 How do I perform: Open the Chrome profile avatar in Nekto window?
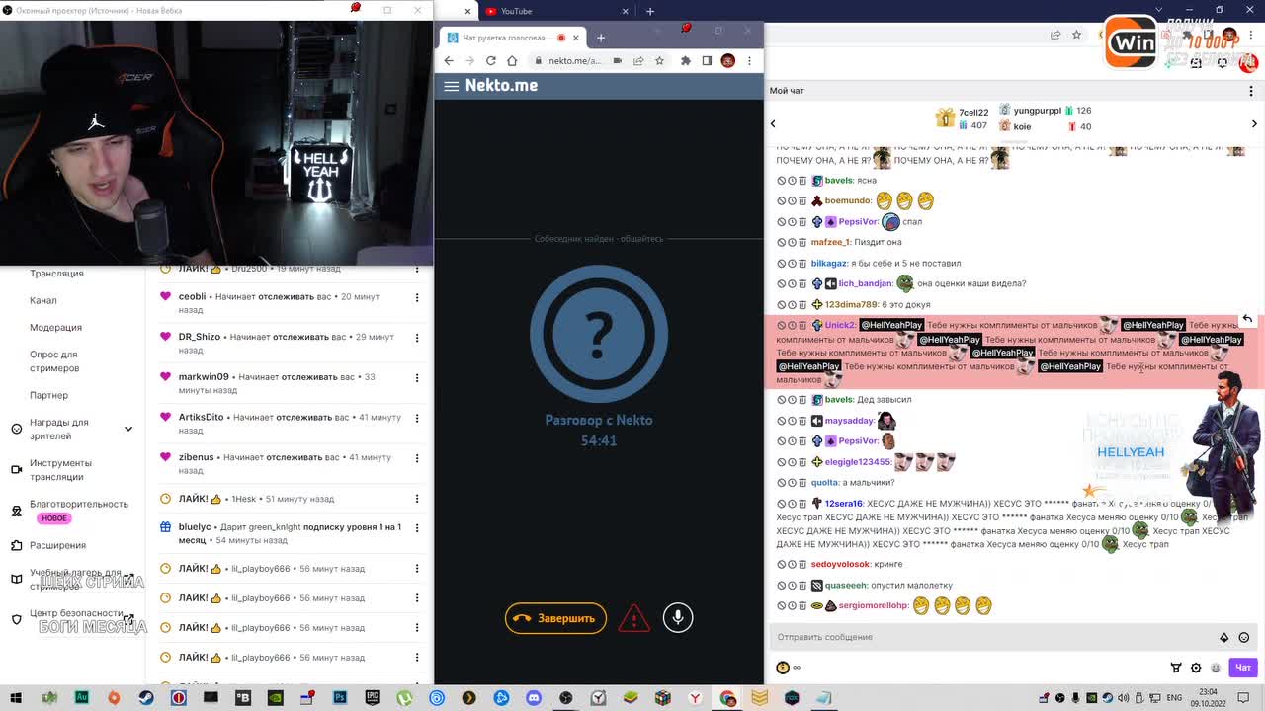pos(728,60)
